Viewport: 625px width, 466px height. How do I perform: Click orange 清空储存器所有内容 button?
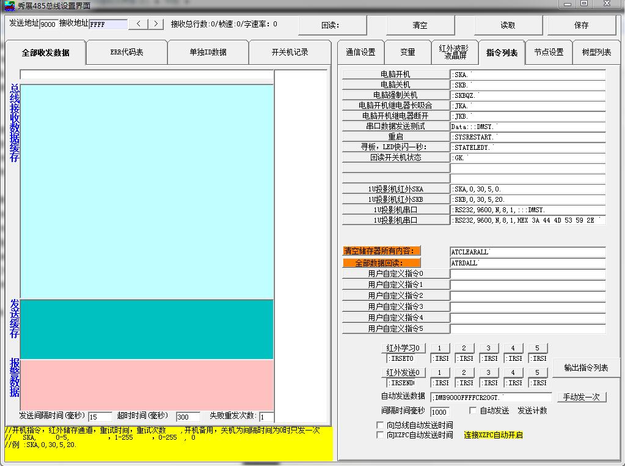pos(382,251)
